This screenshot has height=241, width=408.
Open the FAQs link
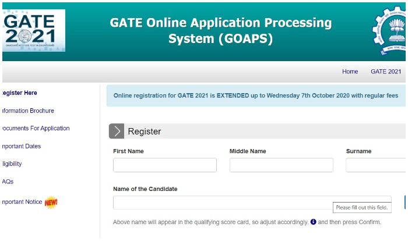point(8,182)
